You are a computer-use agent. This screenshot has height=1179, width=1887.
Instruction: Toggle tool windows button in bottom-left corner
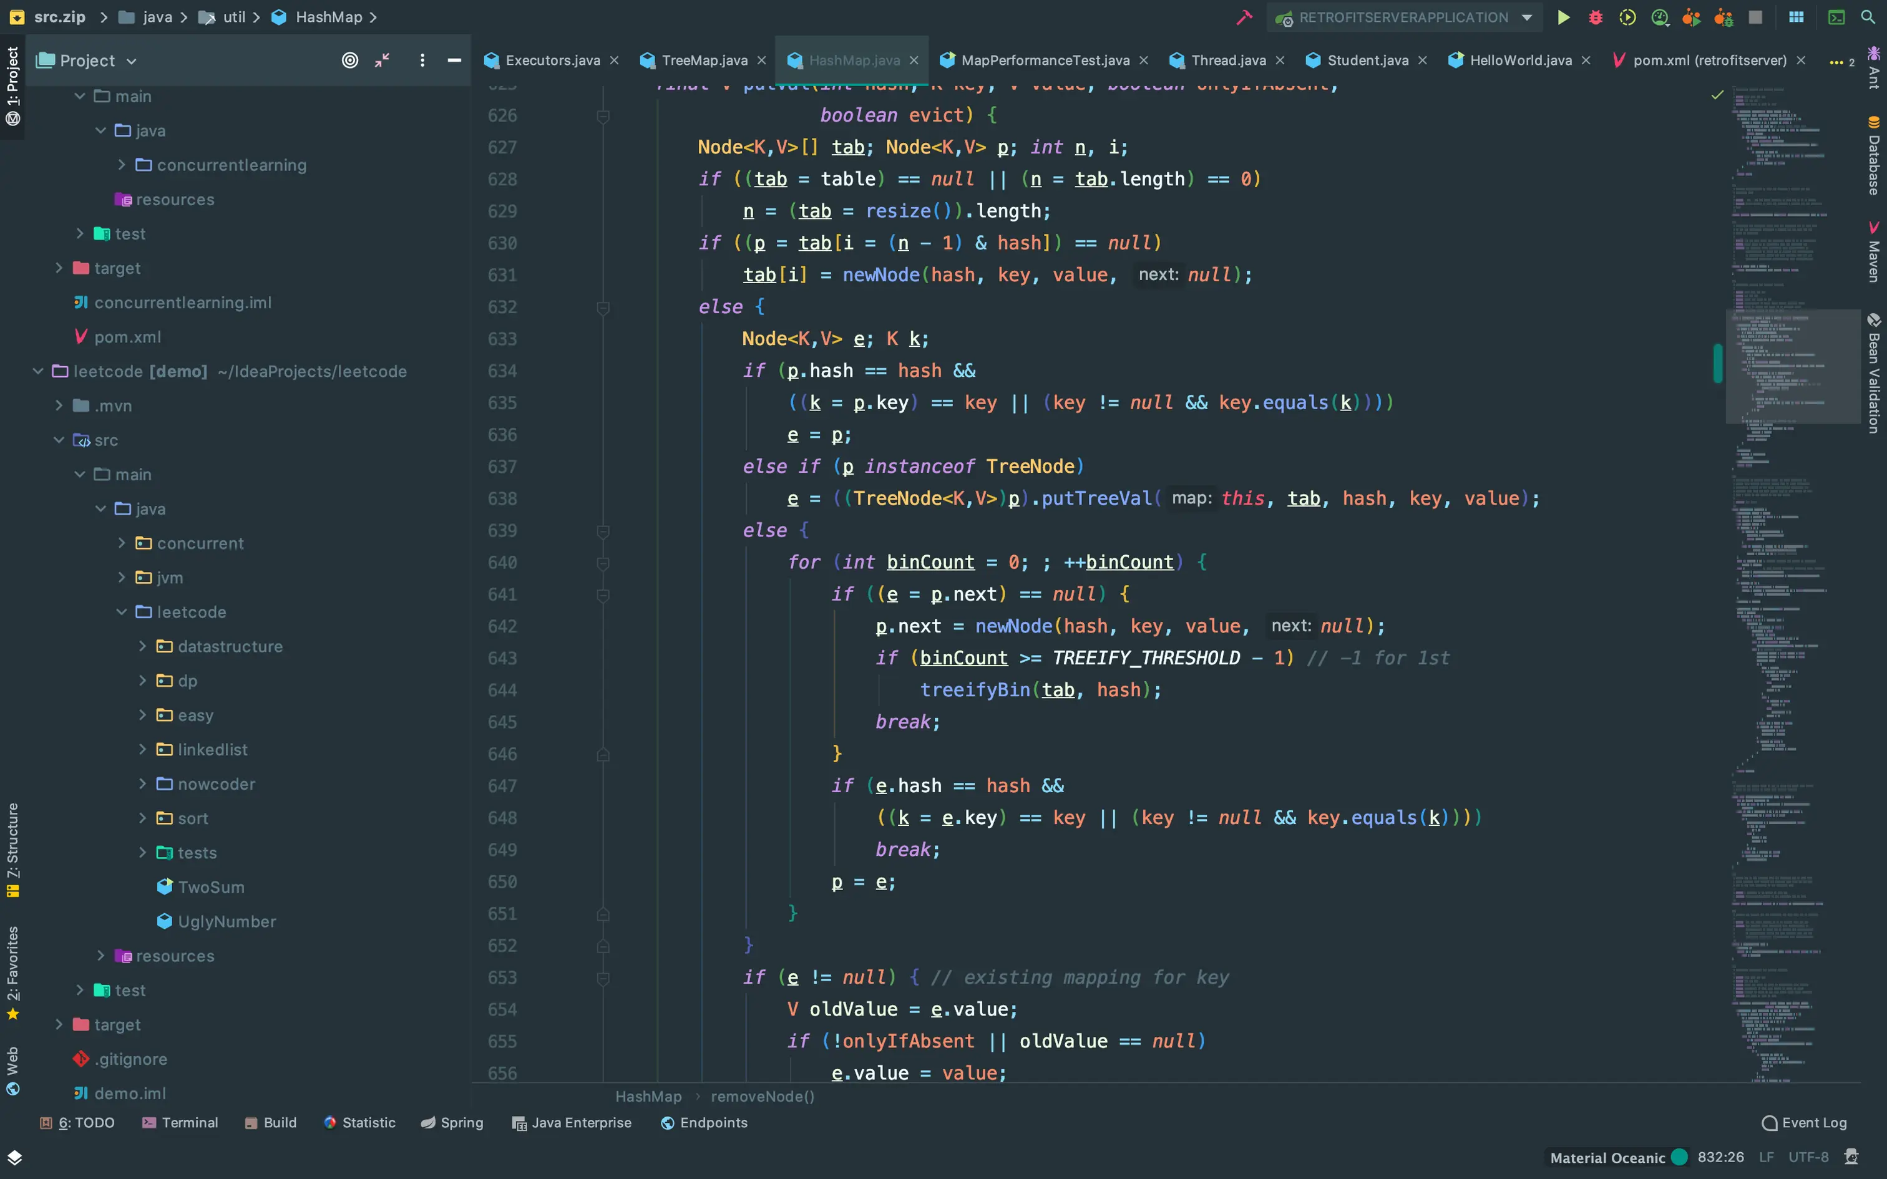pyautogui.click(x=14, y=1157)
